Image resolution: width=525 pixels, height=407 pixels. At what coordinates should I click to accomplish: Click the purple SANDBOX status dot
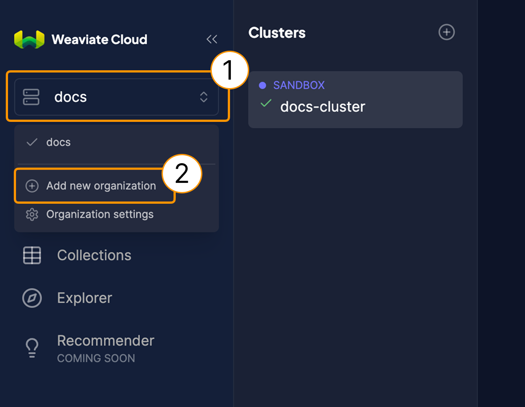tap(262, 85)
